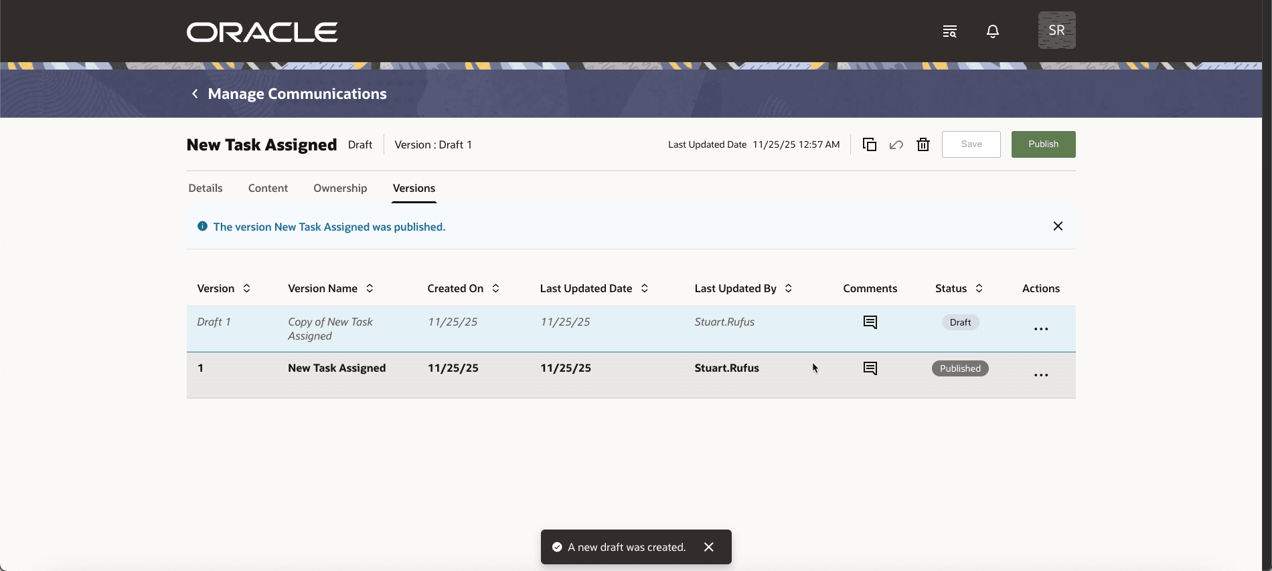
Task: Sort by the Status column
Action: tap(979, 288)
